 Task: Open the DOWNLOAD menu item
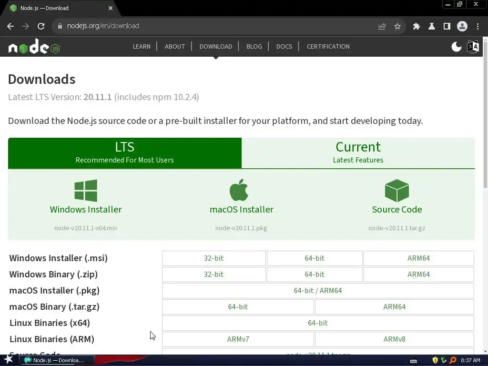(216, 46)
